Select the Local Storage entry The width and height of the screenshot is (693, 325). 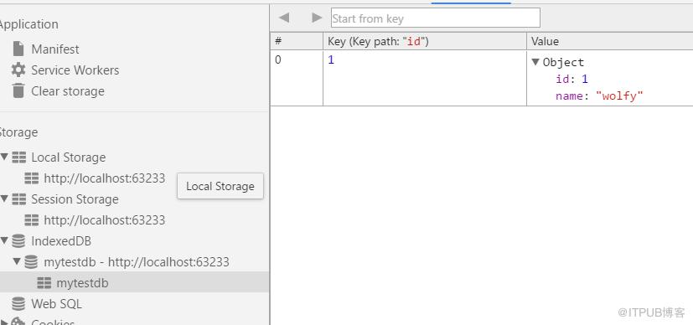coord(68,157)
